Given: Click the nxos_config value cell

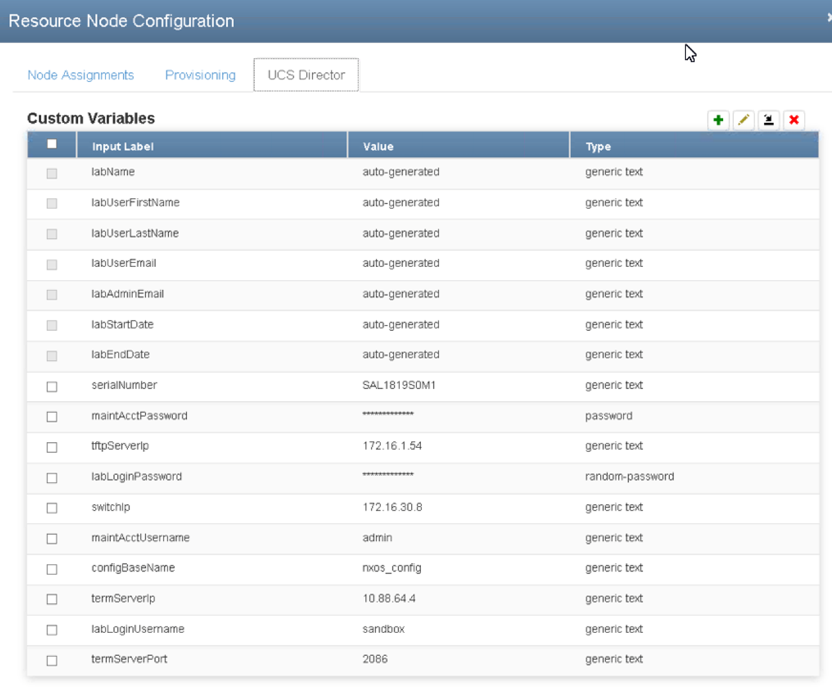Looking at the screenshot, I should [x=392, y=568].
